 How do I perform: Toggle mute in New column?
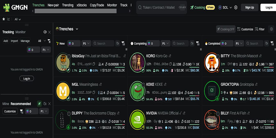[117, 43]
